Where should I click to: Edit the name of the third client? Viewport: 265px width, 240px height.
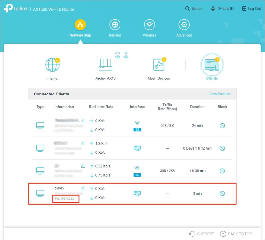[x=83, y=166]
